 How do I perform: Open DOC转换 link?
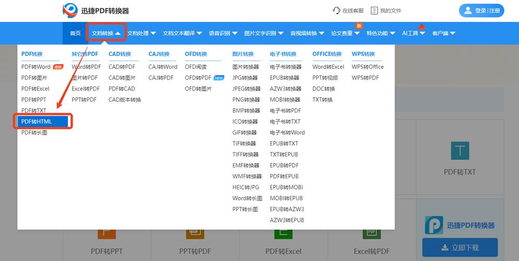click(324, 88)
